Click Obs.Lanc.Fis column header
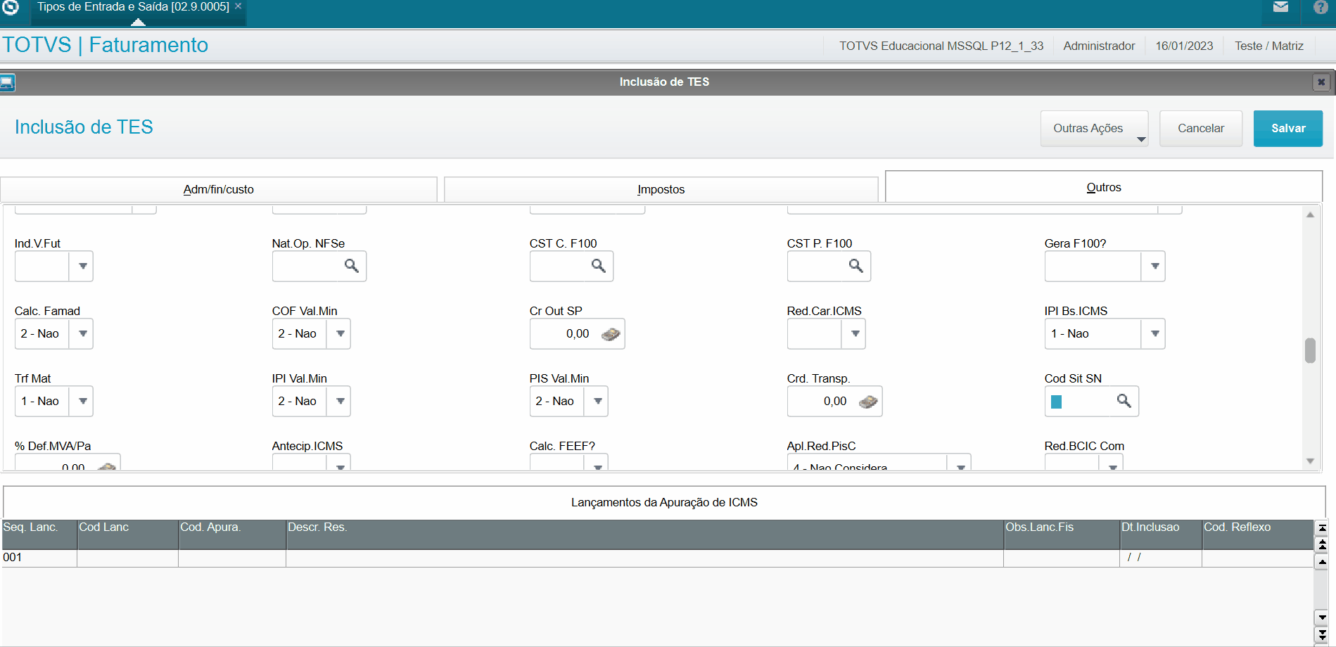 1062,534
